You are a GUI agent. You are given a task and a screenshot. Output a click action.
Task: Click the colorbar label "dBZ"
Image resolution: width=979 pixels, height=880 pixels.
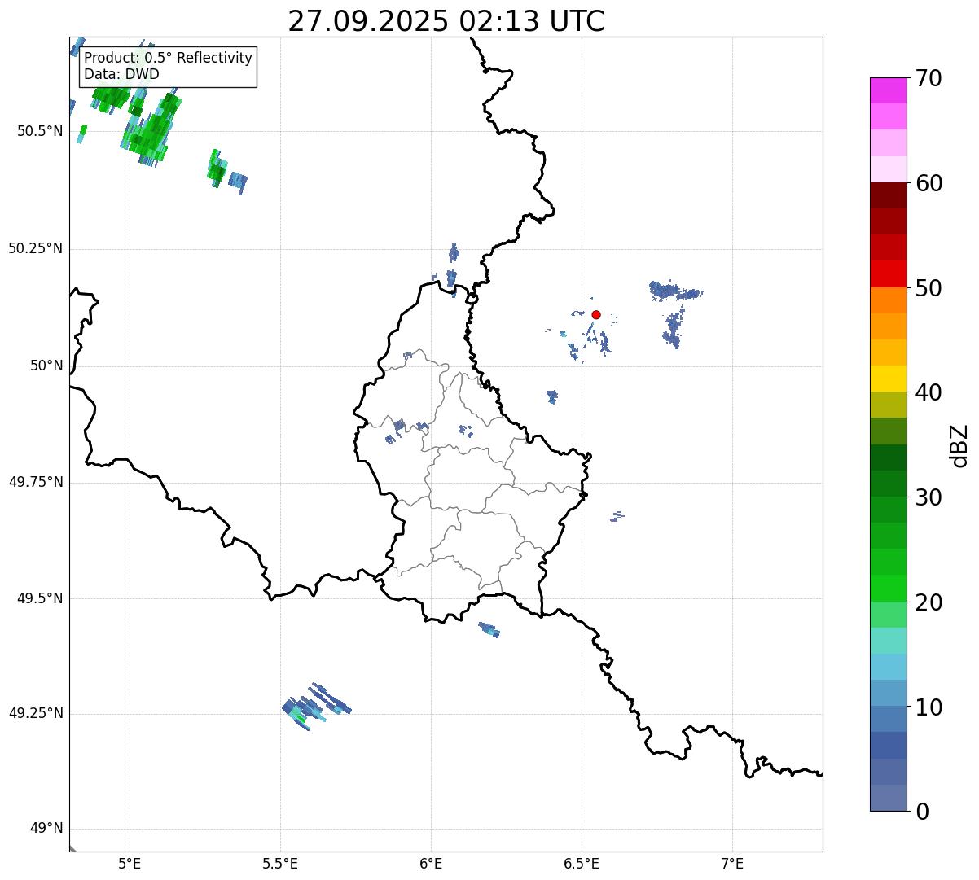click(x=960, y=445)
